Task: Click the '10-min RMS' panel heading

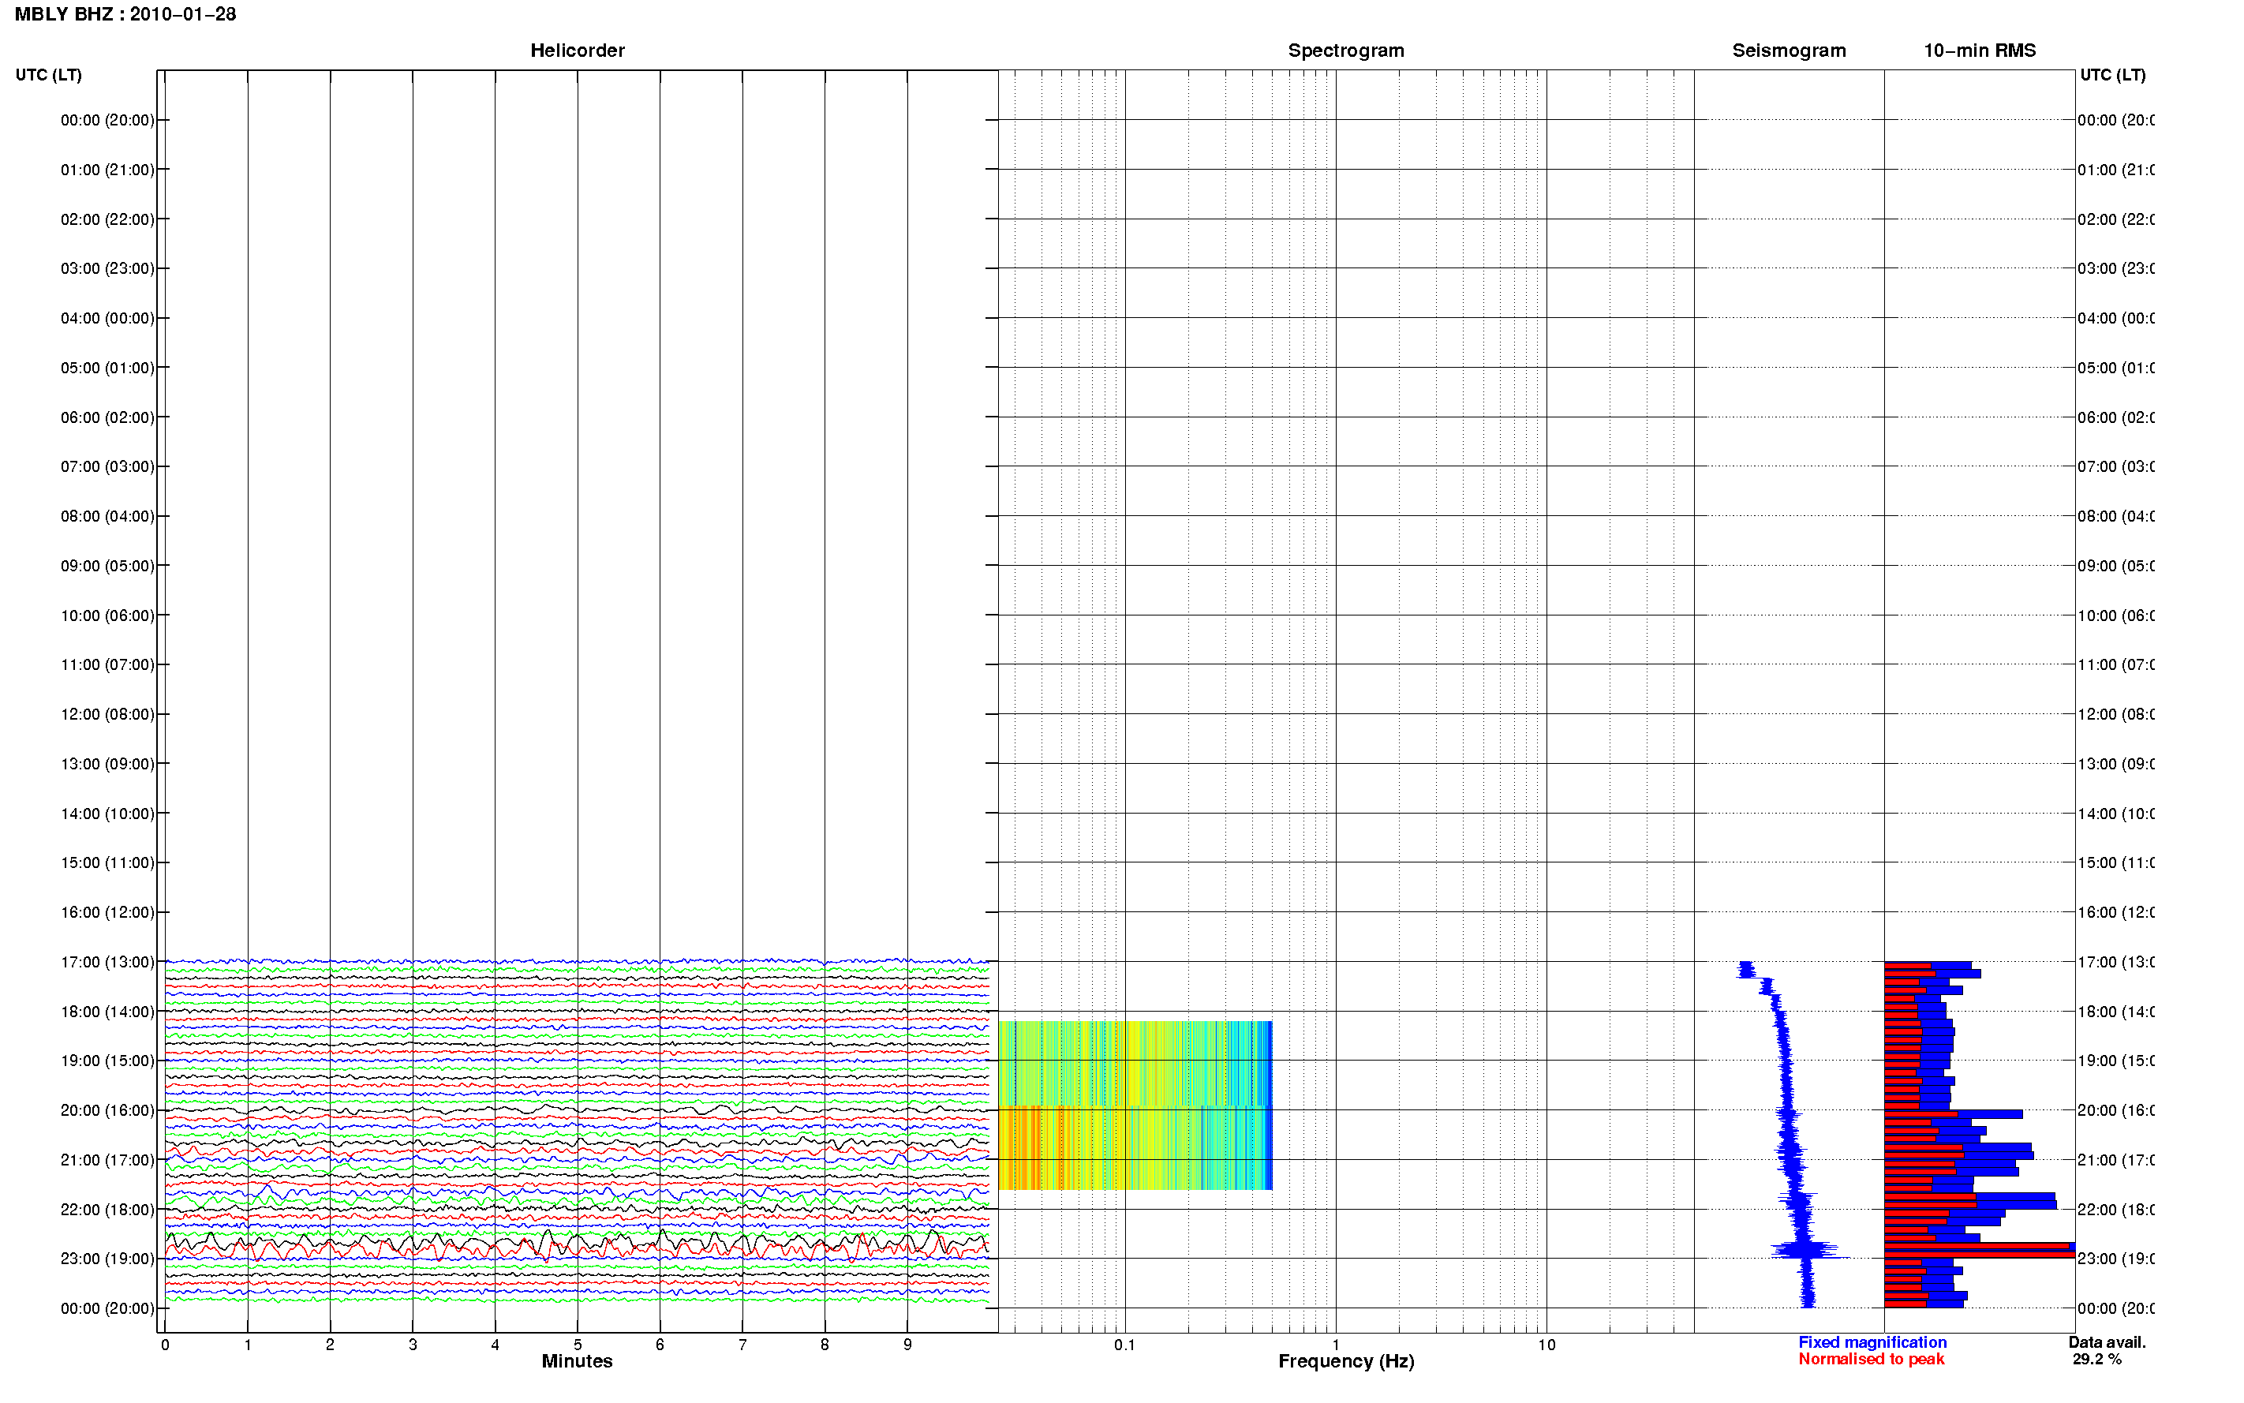Action: [x=1979, y=51]
